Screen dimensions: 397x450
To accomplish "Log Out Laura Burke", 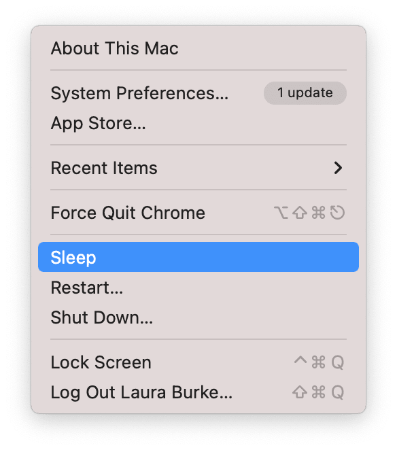I will click(198, 392).
